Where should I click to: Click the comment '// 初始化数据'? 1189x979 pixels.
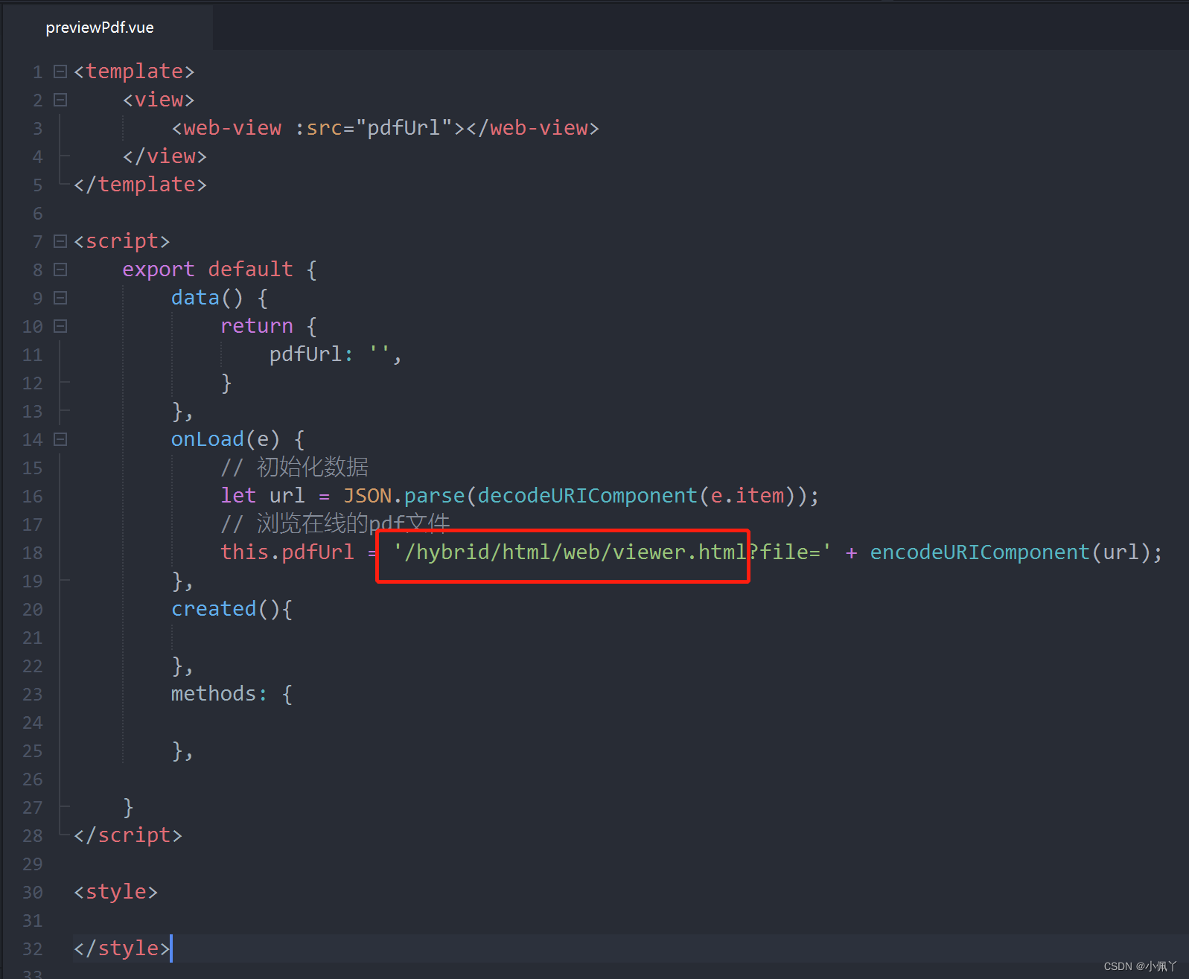tap(294, 468)
